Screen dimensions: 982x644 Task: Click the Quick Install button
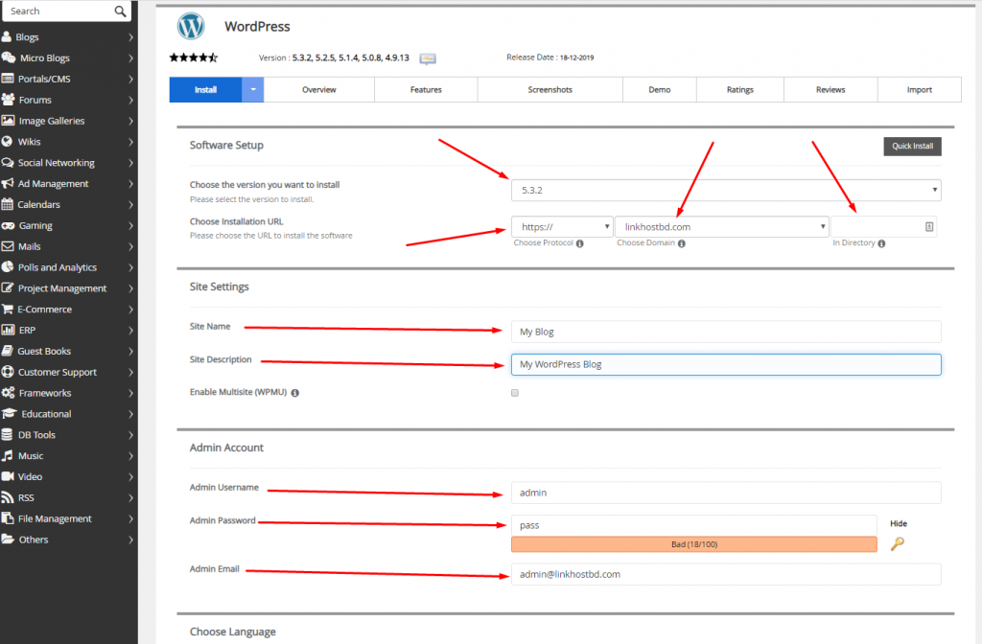[x=912, y=146]
